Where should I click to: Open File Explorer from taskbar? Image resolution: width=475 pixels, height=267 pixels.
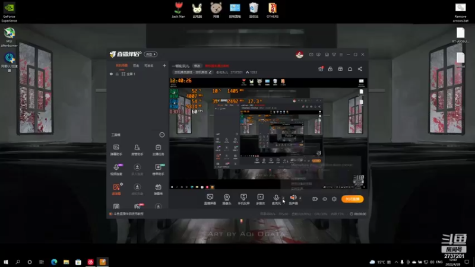coord(66,262)
